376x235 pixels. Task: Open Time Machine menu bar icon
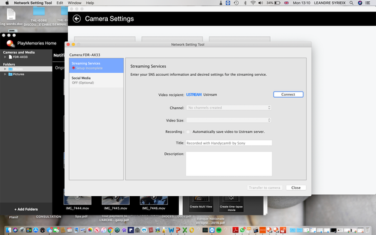(236, 3)
